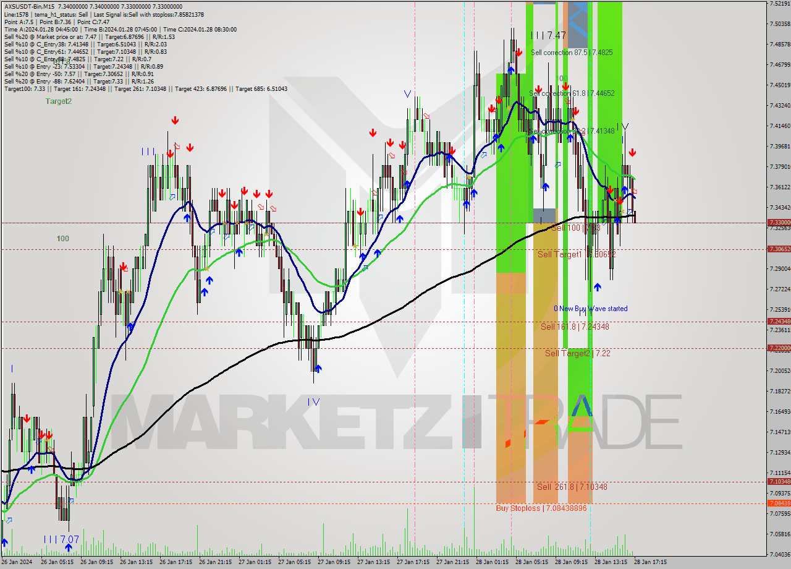Select the 'Sell correction 61.8 | 7.44652' label
791x569 pixels.
click(x=572, y=93)
